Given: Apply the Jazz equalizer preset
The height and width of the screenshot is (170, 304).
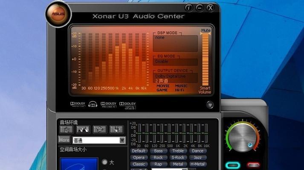Looking at the screenshot, I should click(x=197, y=158).
